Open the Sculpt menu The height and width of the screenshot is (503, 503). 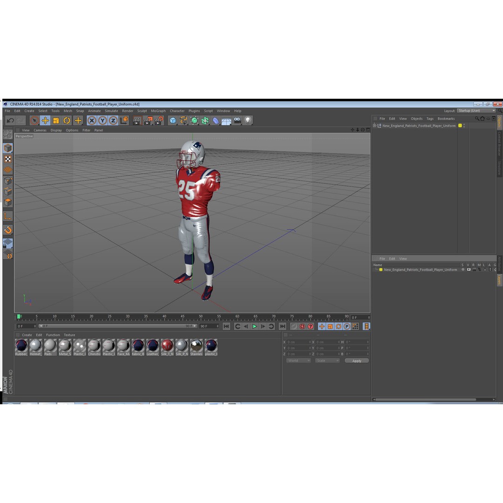coord(142,111)
